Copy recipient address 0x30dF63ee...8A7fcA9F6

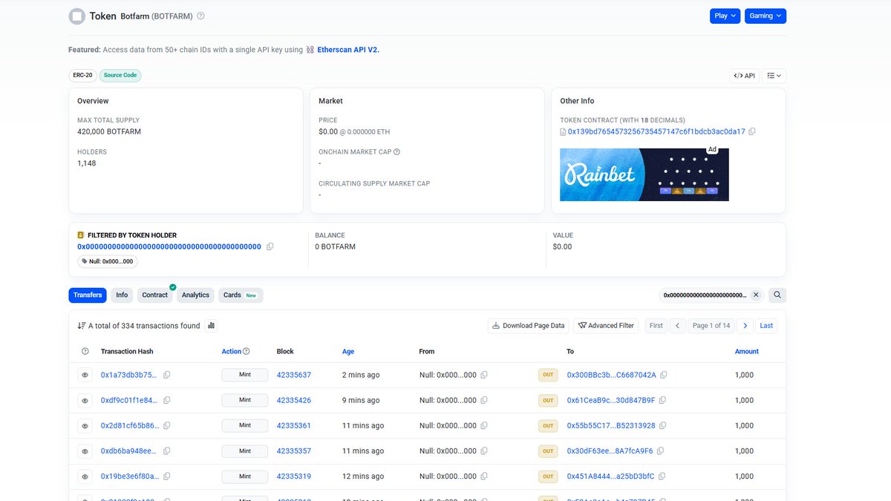[x=660, y=451]
